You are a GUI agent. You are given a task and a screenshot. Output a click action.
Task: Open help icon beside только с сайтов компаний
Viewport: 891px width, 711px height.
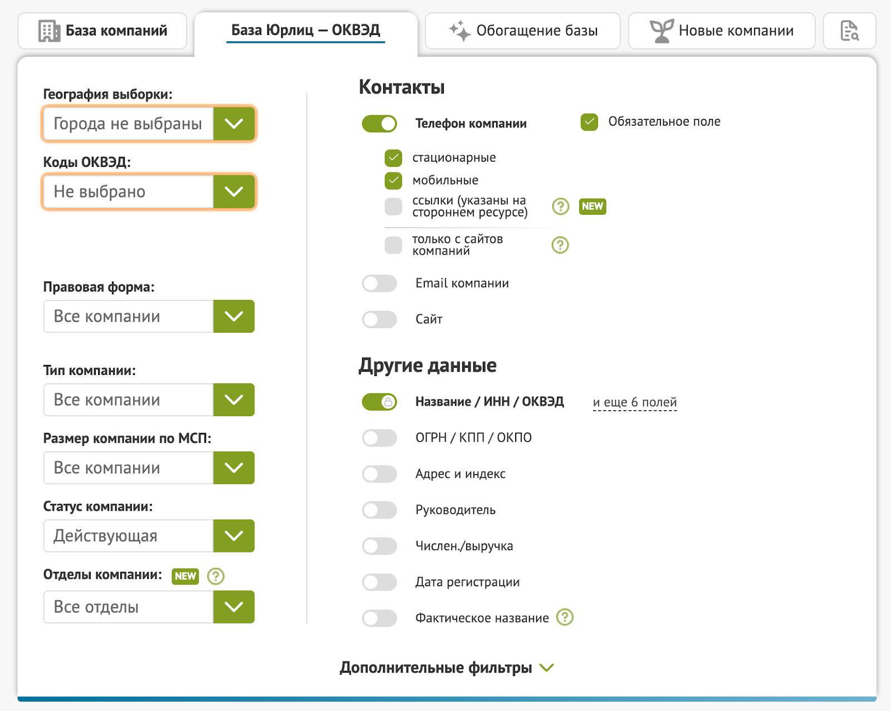[x=560, y=245]
